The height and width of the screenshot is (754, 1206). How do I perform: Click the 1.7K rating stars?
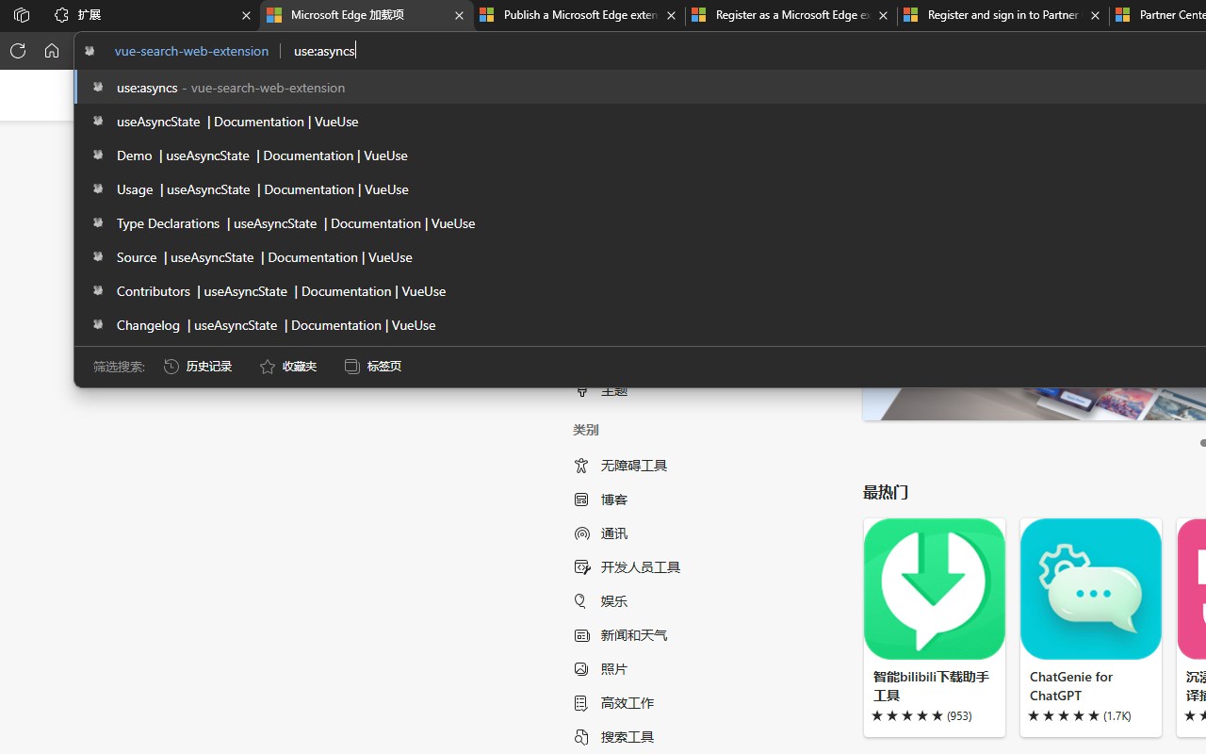point(1064,716)
